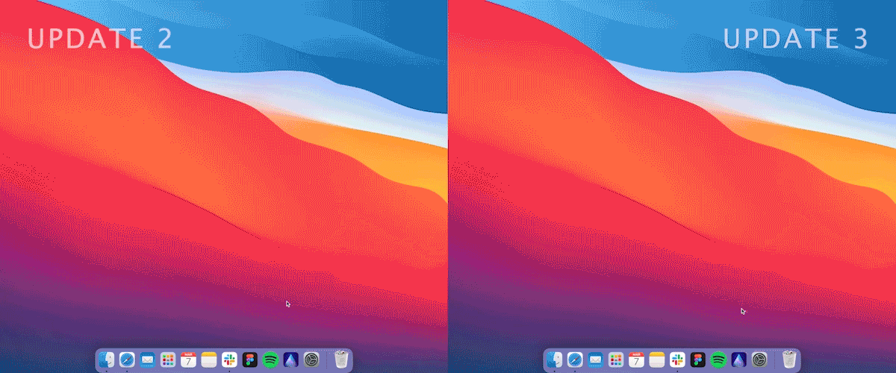Open Calendar in the Update 3 dock
Screen dimensions: 896x373
[x=637, y=360]
